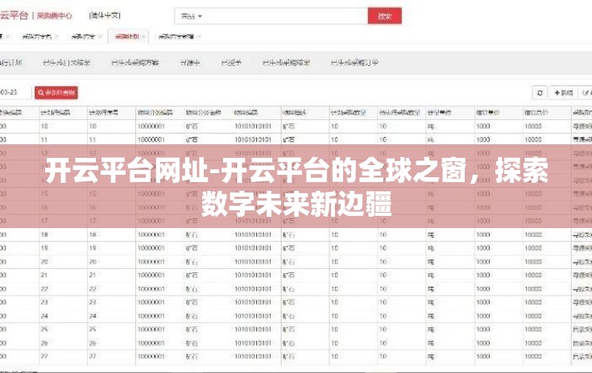Sort by the 物料描述 column header
Screen dimensions: 592x373
tap(294, 113)
